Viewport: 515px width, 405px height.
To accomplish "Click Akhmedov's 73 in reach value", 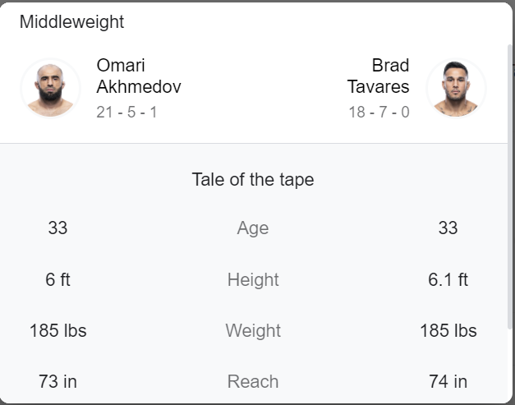I will pyautogui.click(x=57, y=382).
